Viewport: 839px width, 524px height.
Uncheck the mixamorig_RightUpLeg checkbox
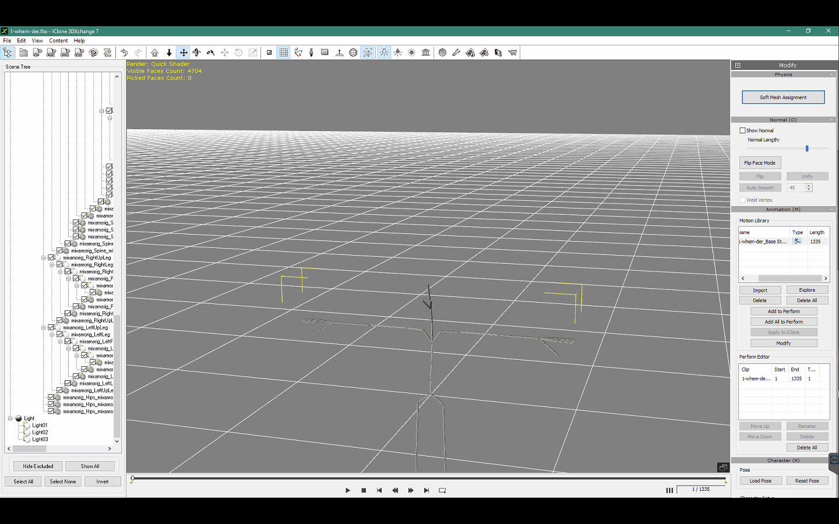51,257
